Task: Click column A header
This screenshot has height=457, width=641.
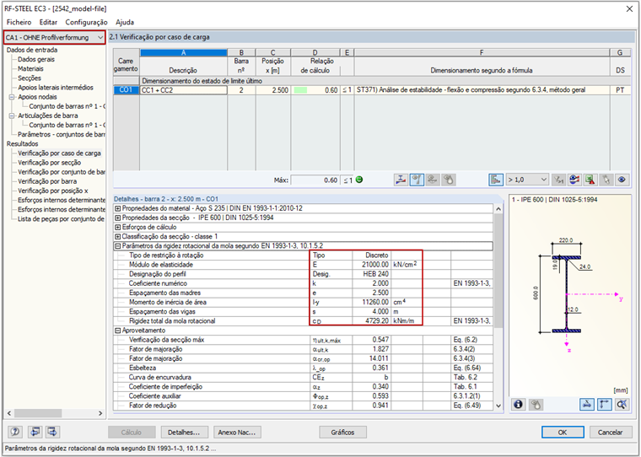Action: point(184,52)
